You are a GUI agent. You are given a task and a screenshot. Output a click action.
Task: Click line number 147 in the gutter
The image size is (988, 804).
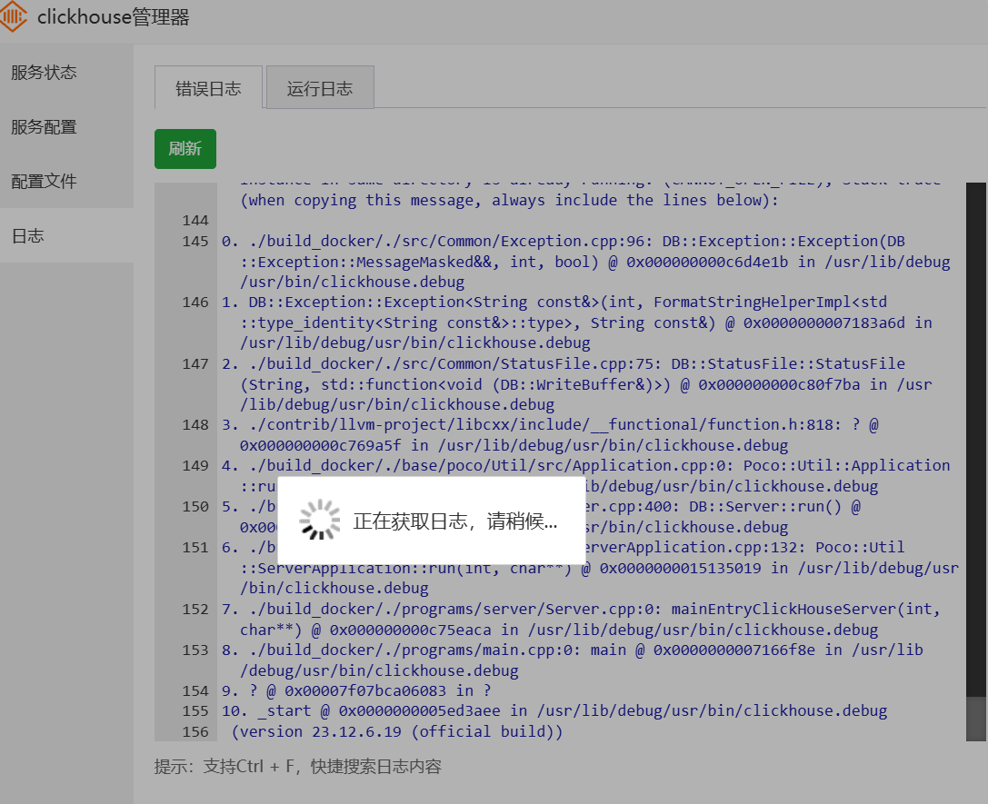pos(195,364)
